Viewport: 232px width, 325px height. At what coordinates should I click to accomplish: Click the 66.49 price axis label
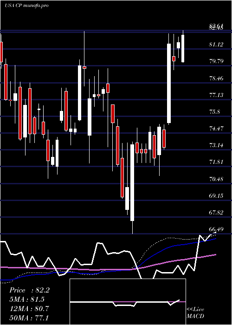216,229
